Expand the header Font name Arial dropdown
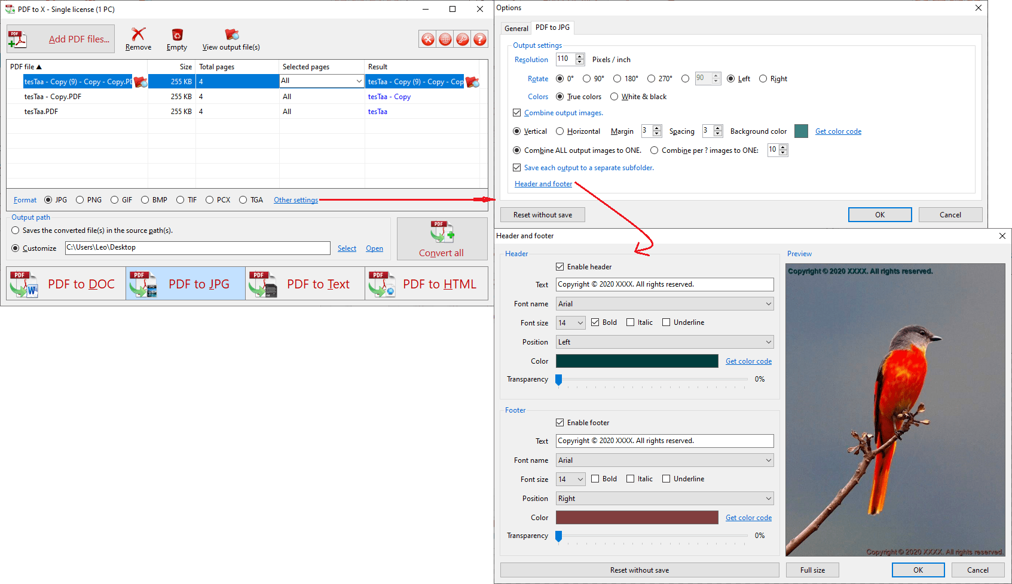 click(x=665, y=304)
